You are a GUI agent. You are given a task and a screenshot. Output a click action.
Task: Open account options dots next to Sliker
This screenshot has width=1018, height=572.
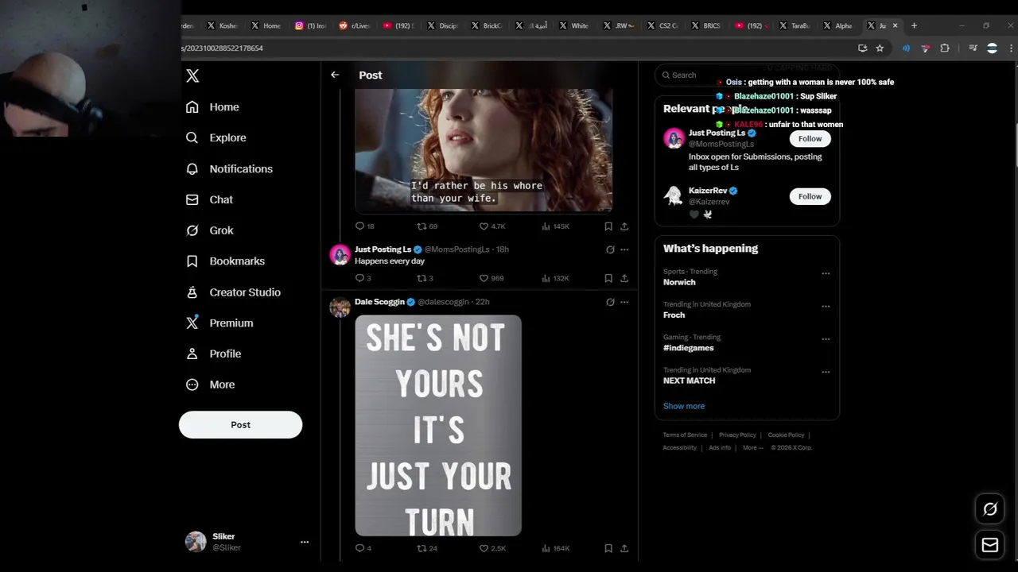[x=304, y=542]
